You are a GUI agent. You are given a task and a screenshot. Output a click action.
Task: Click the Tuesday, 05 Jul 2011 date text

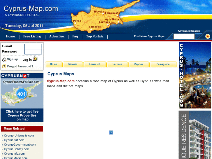(x=24, y=26)
